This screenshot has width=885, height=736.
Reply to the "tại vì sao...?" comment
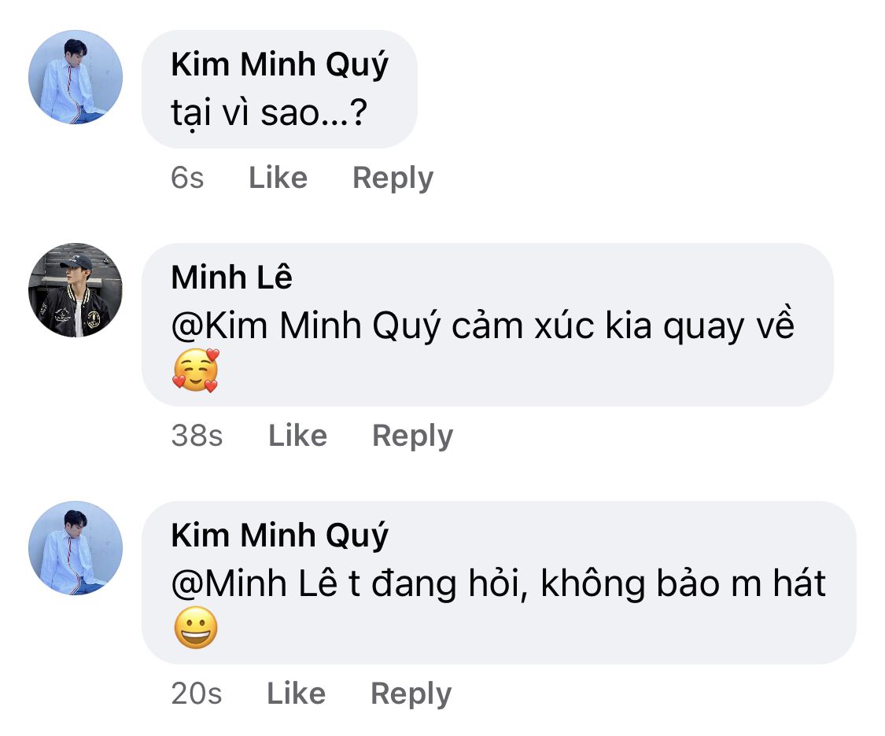(393, 178)
